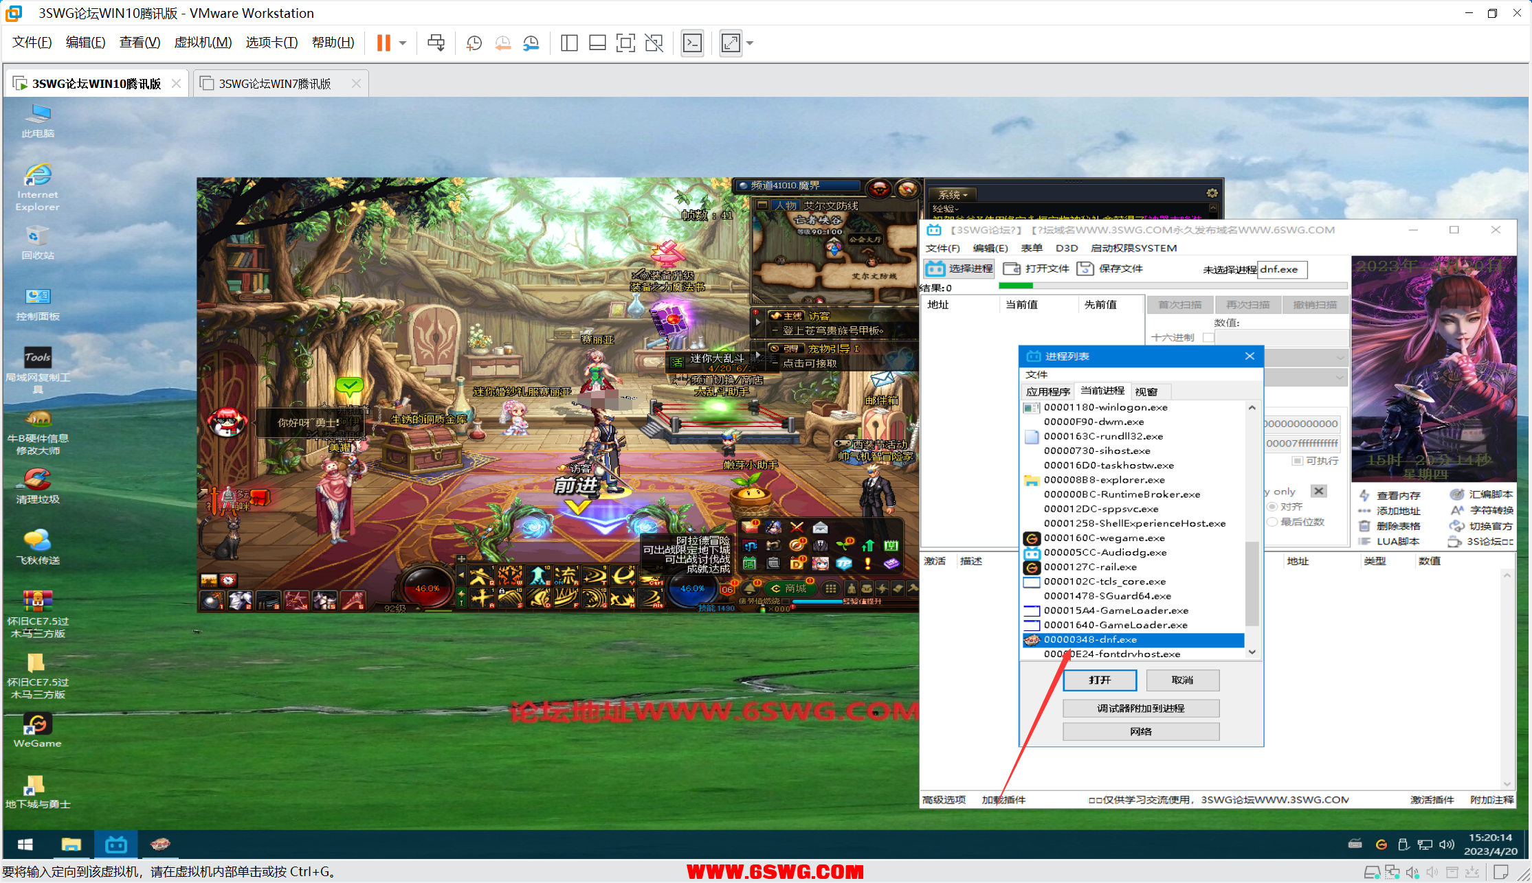Image resolution: width=1532 pixels, height=883 pixels.
Task: Open VMware 虚拟机(M) menu
Action: tap(203, 43)
